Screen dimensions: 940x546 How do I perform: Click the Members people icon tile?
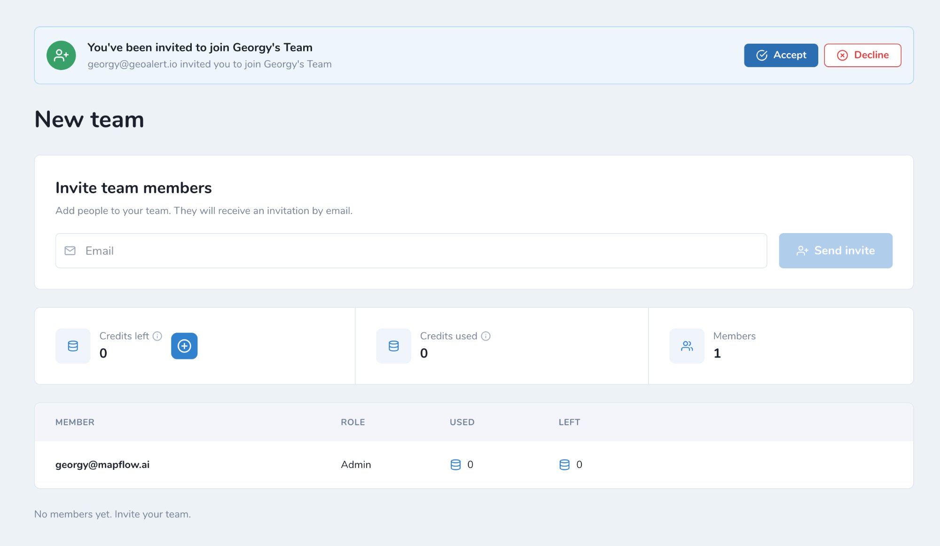[687, 346]
